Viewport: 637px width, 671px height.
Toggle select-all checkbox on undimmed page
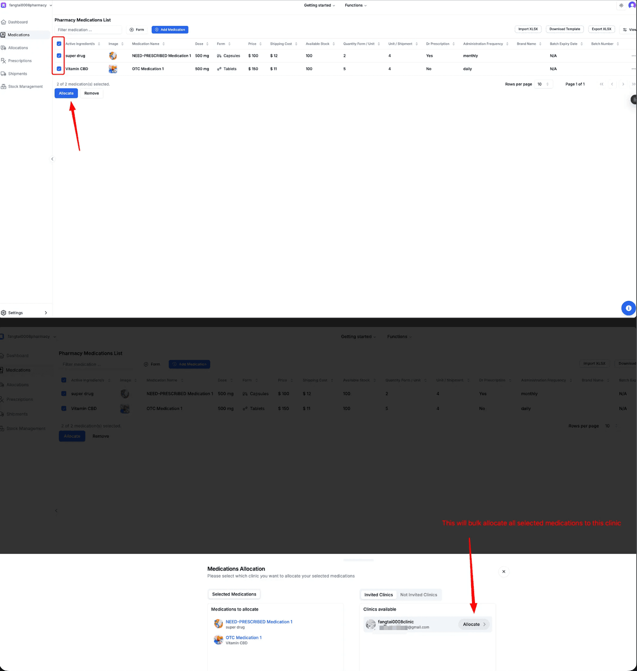pyautogui.click(x=59, y=44)
